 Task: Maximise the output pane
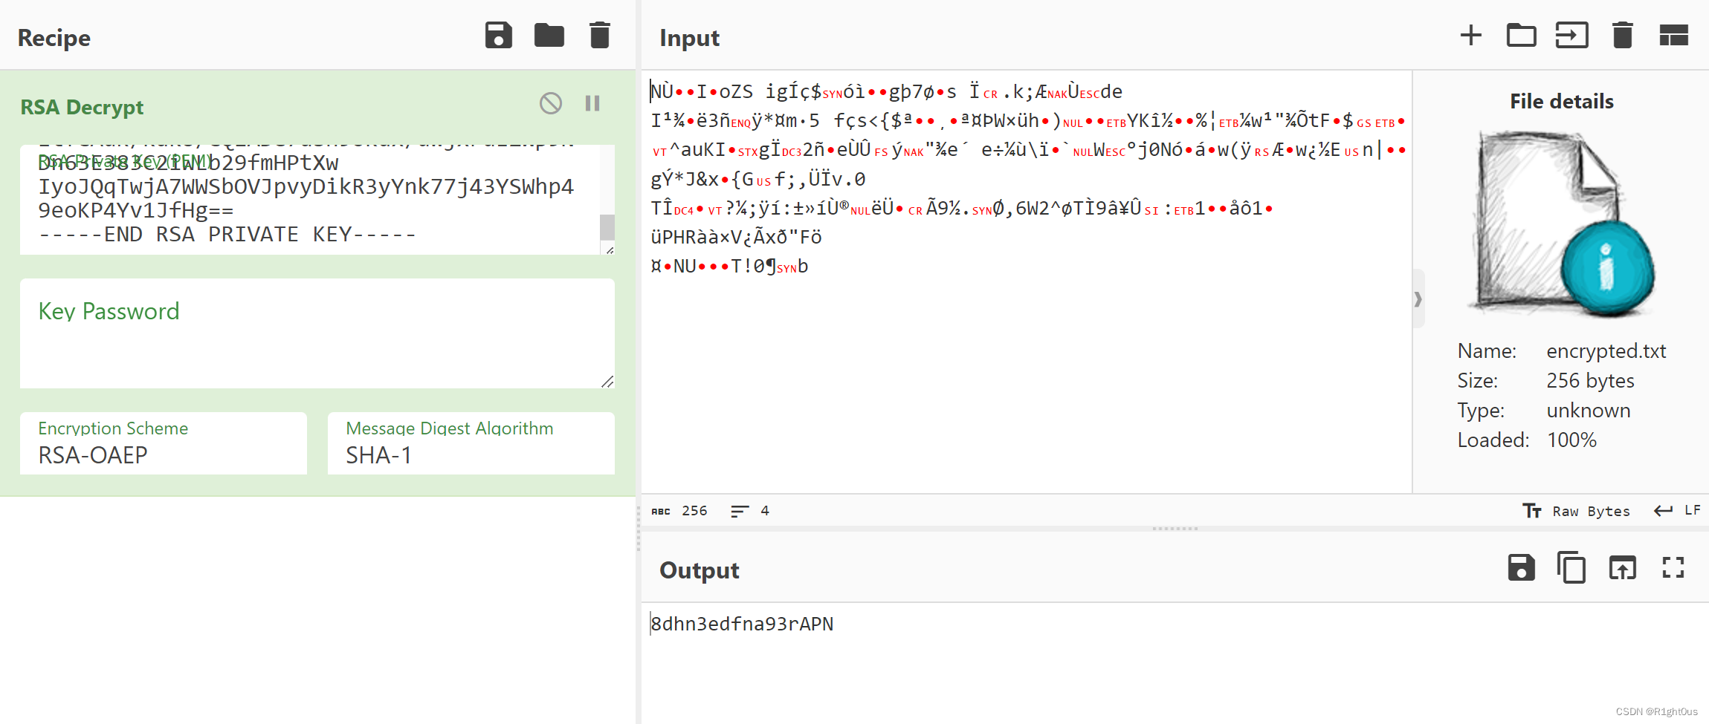click(x=1673, y=568)
